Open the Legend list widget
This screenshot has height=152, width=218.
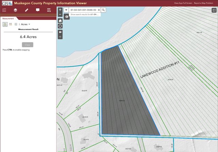(x=4, y=10)
